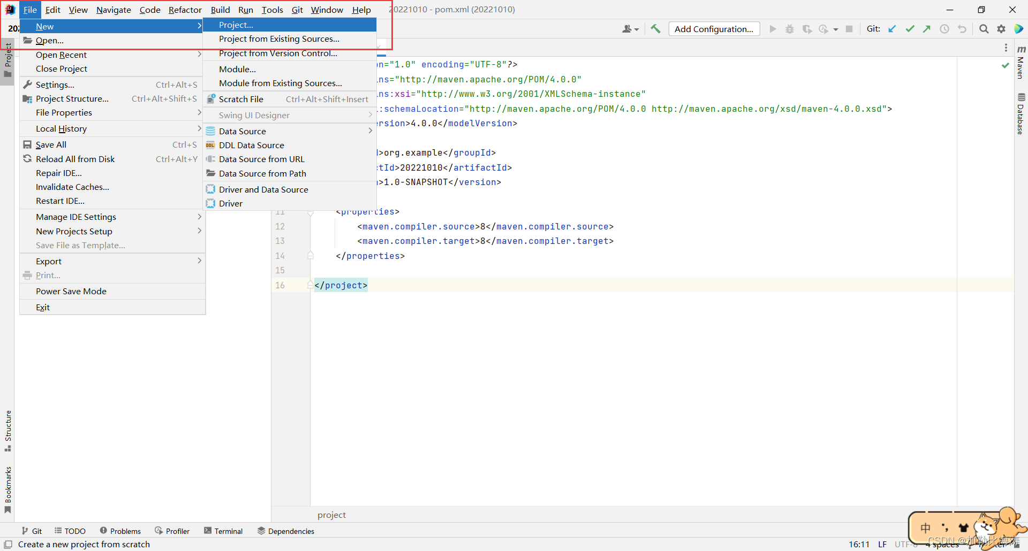The image size is (1028, 551).
Task: Choose Module from Existing Sources...
Action: pyautogui.click(x=290, y=83)
